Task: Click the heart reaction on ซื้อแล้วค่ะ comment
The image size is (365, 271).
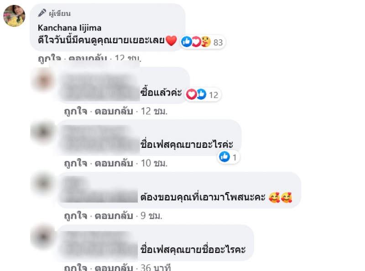Action: [191, 95]
